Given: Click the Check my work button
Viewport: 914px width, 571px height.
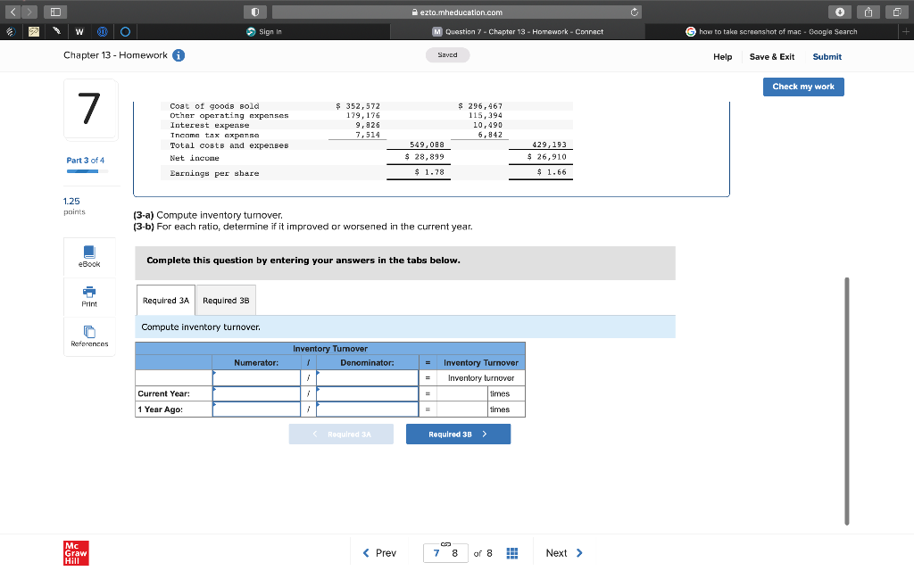Looking at the screenshot, I should [x=803, y=87].
